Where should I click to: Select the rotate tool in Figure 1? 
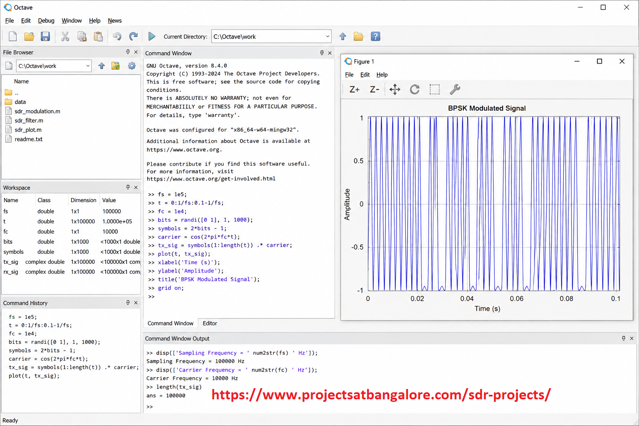coord(415,89)
